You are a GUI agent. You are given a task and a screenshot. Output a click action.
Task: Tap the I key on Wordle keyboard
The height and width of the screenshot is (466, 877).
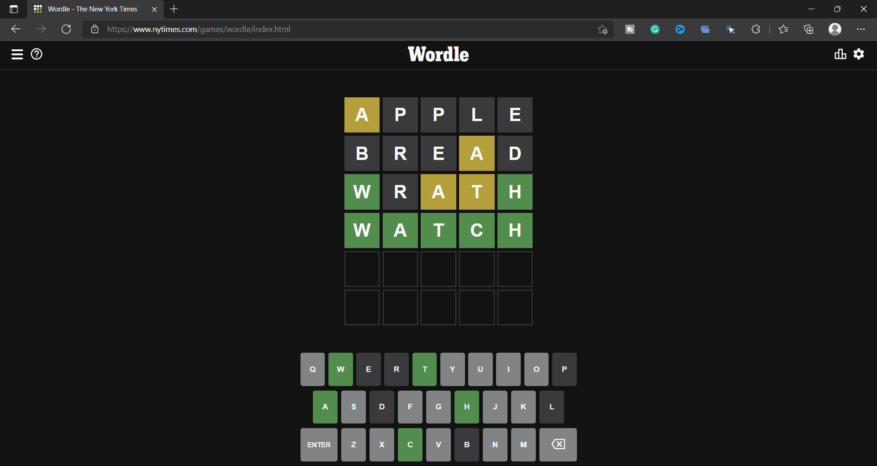(x=508, y=369)
